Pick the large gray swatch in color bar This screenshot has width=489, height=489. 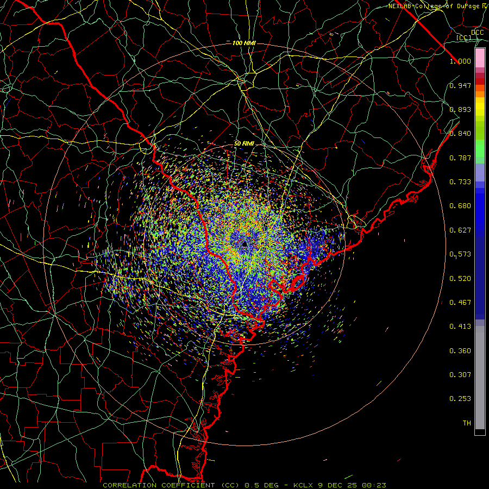[480, 378]
